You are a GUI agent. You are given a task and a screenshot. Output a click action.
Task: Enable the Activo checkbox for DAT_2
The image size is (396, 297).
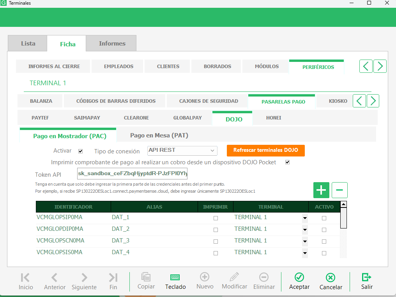pos(324,230)
